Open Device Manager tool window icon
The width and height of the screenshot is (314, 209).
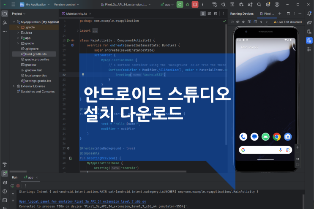pyautogui.click(x=309, y=31)
